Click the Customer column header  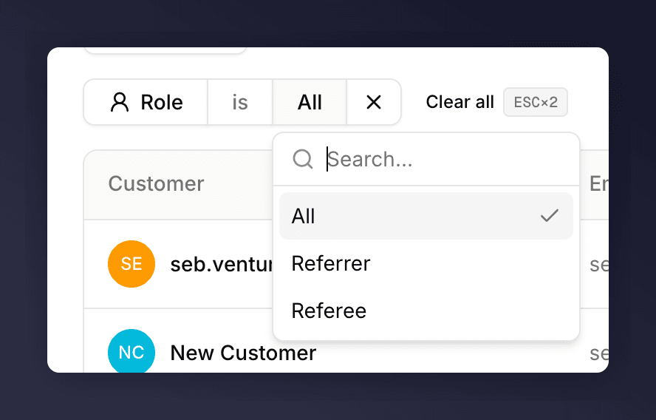coord(156,183)
